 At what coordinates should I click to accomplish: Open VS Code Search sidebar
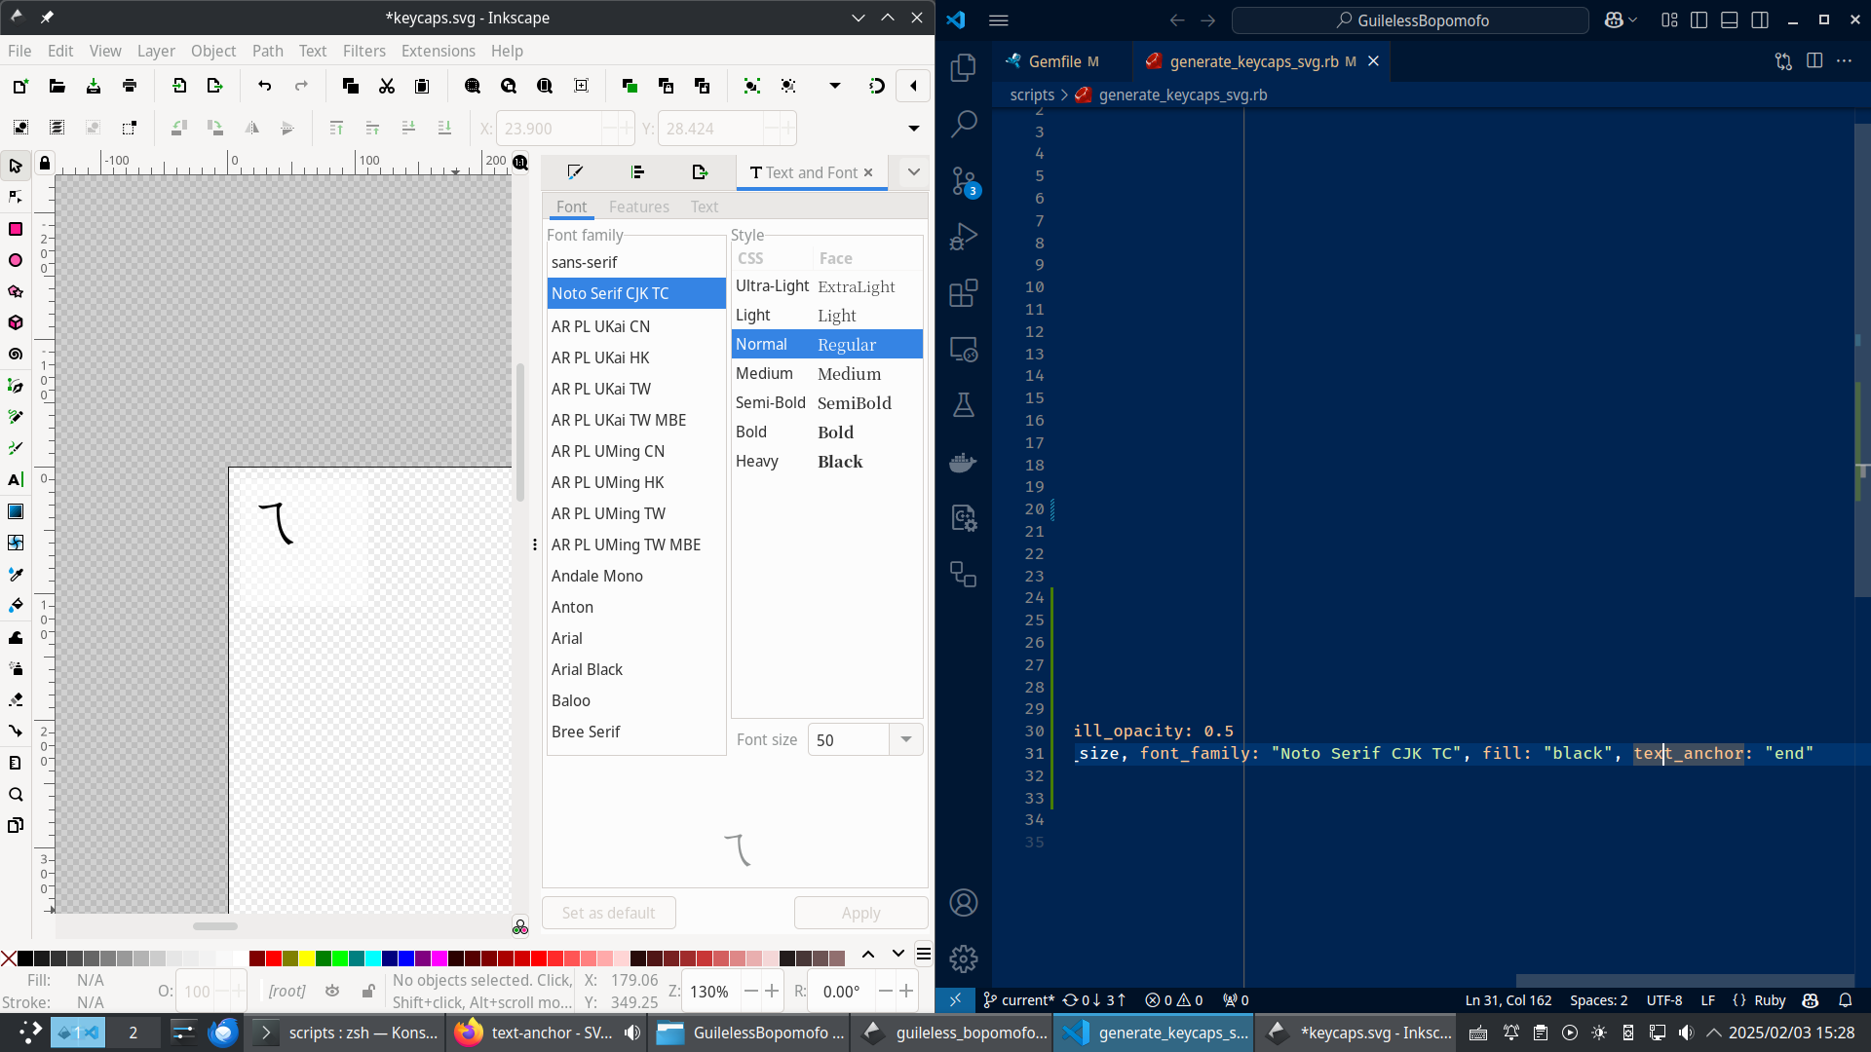964,124
